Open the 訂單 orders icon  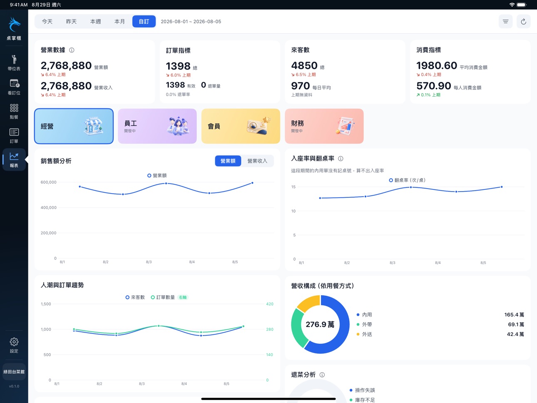(x=14, y=135)
